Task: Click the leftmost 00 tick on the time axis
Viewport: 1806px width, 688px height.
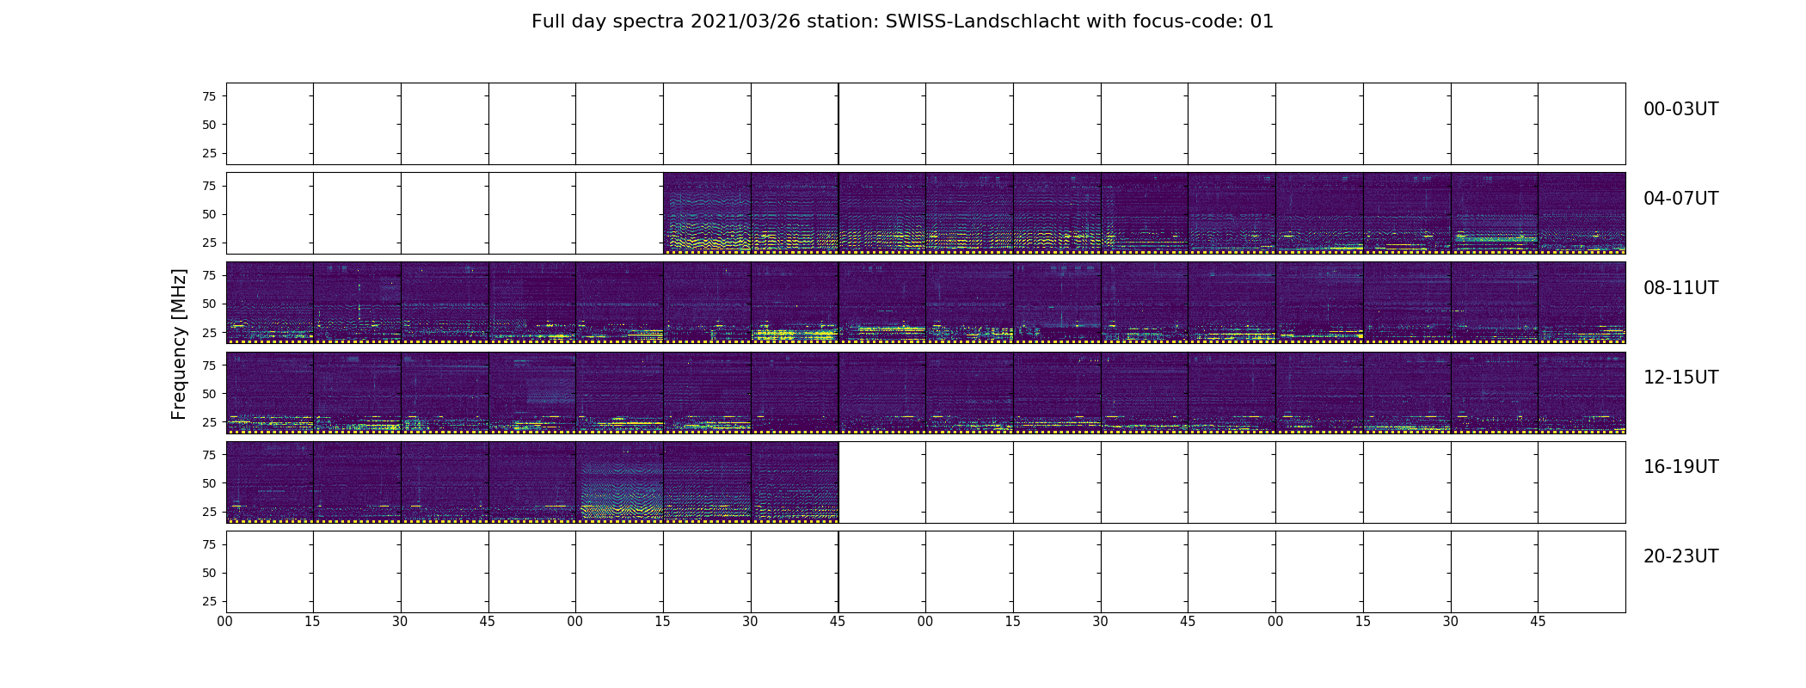Action: pyautogui.click(x=225, y=622)
